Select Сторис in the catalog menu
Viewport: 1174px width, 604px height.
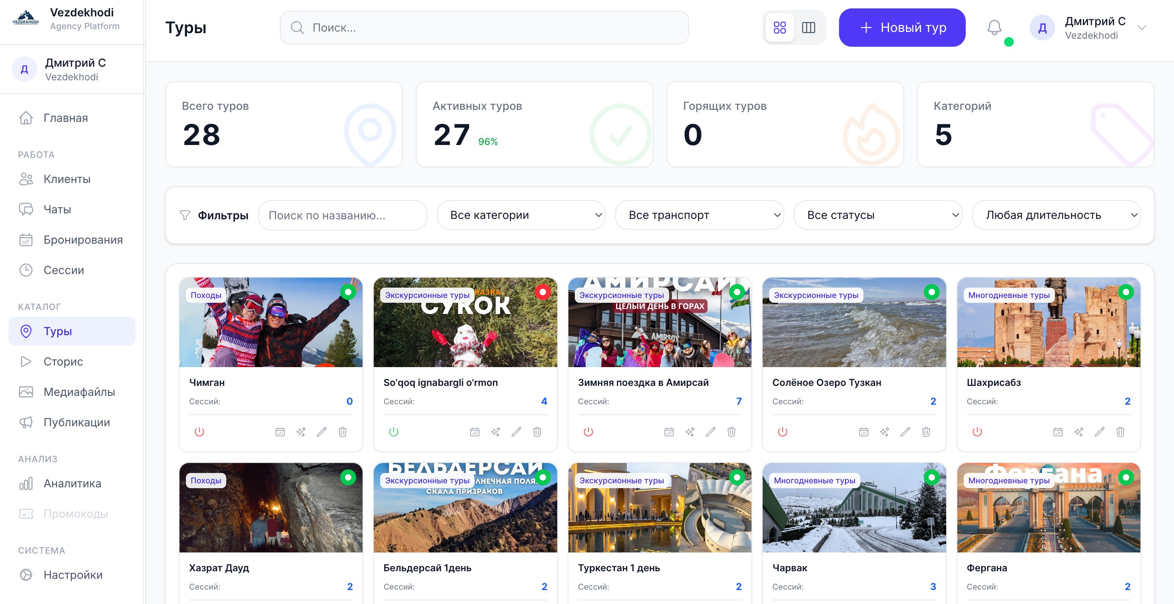tap(72, 362)
